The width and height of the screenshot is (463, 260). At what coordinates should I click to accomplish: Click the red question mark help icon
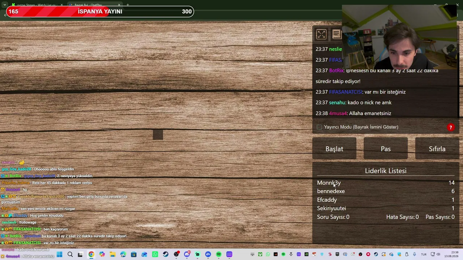[x=451, y=127]
